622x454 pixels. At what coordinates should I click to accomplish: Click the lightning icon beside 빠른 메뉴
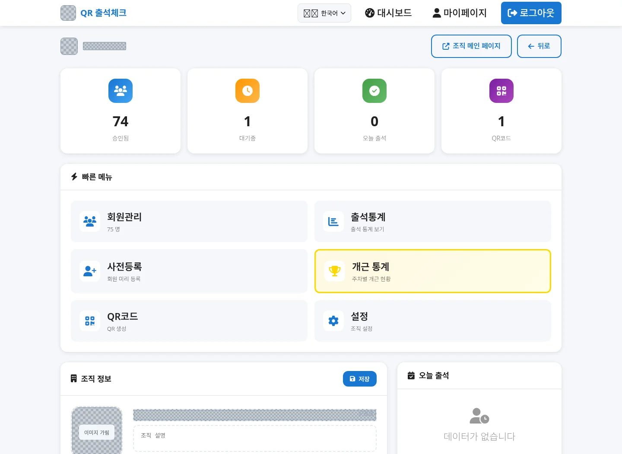[x=74, y=177]
